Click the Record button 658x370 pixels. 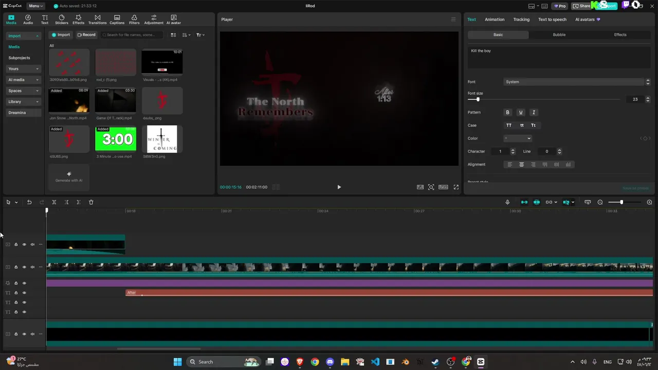[x=86, y=35]
